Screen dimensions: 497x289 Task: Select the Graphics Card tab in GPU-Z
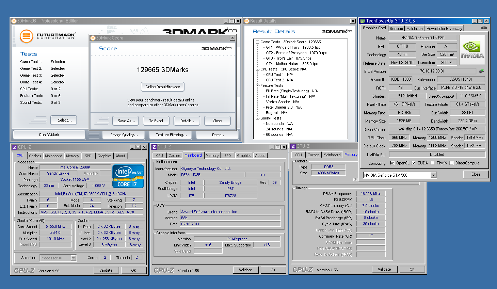point(374,28)
